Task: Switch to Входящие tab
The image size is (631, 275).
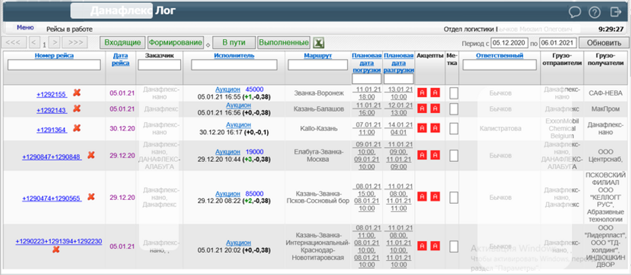Action: tap(123, 43)
